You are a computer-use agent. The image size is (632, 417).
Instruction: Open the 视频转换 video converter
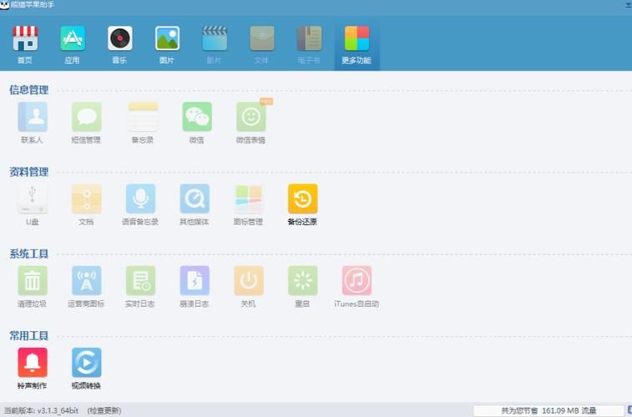click(86, 363)
